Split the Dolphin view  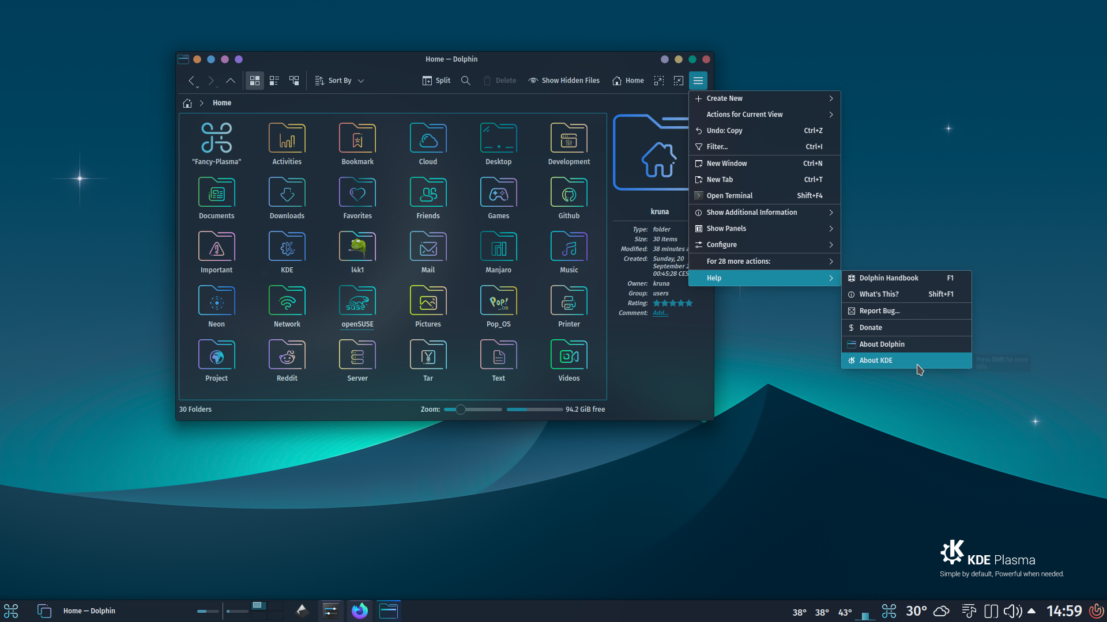click(x=436, y=81)
